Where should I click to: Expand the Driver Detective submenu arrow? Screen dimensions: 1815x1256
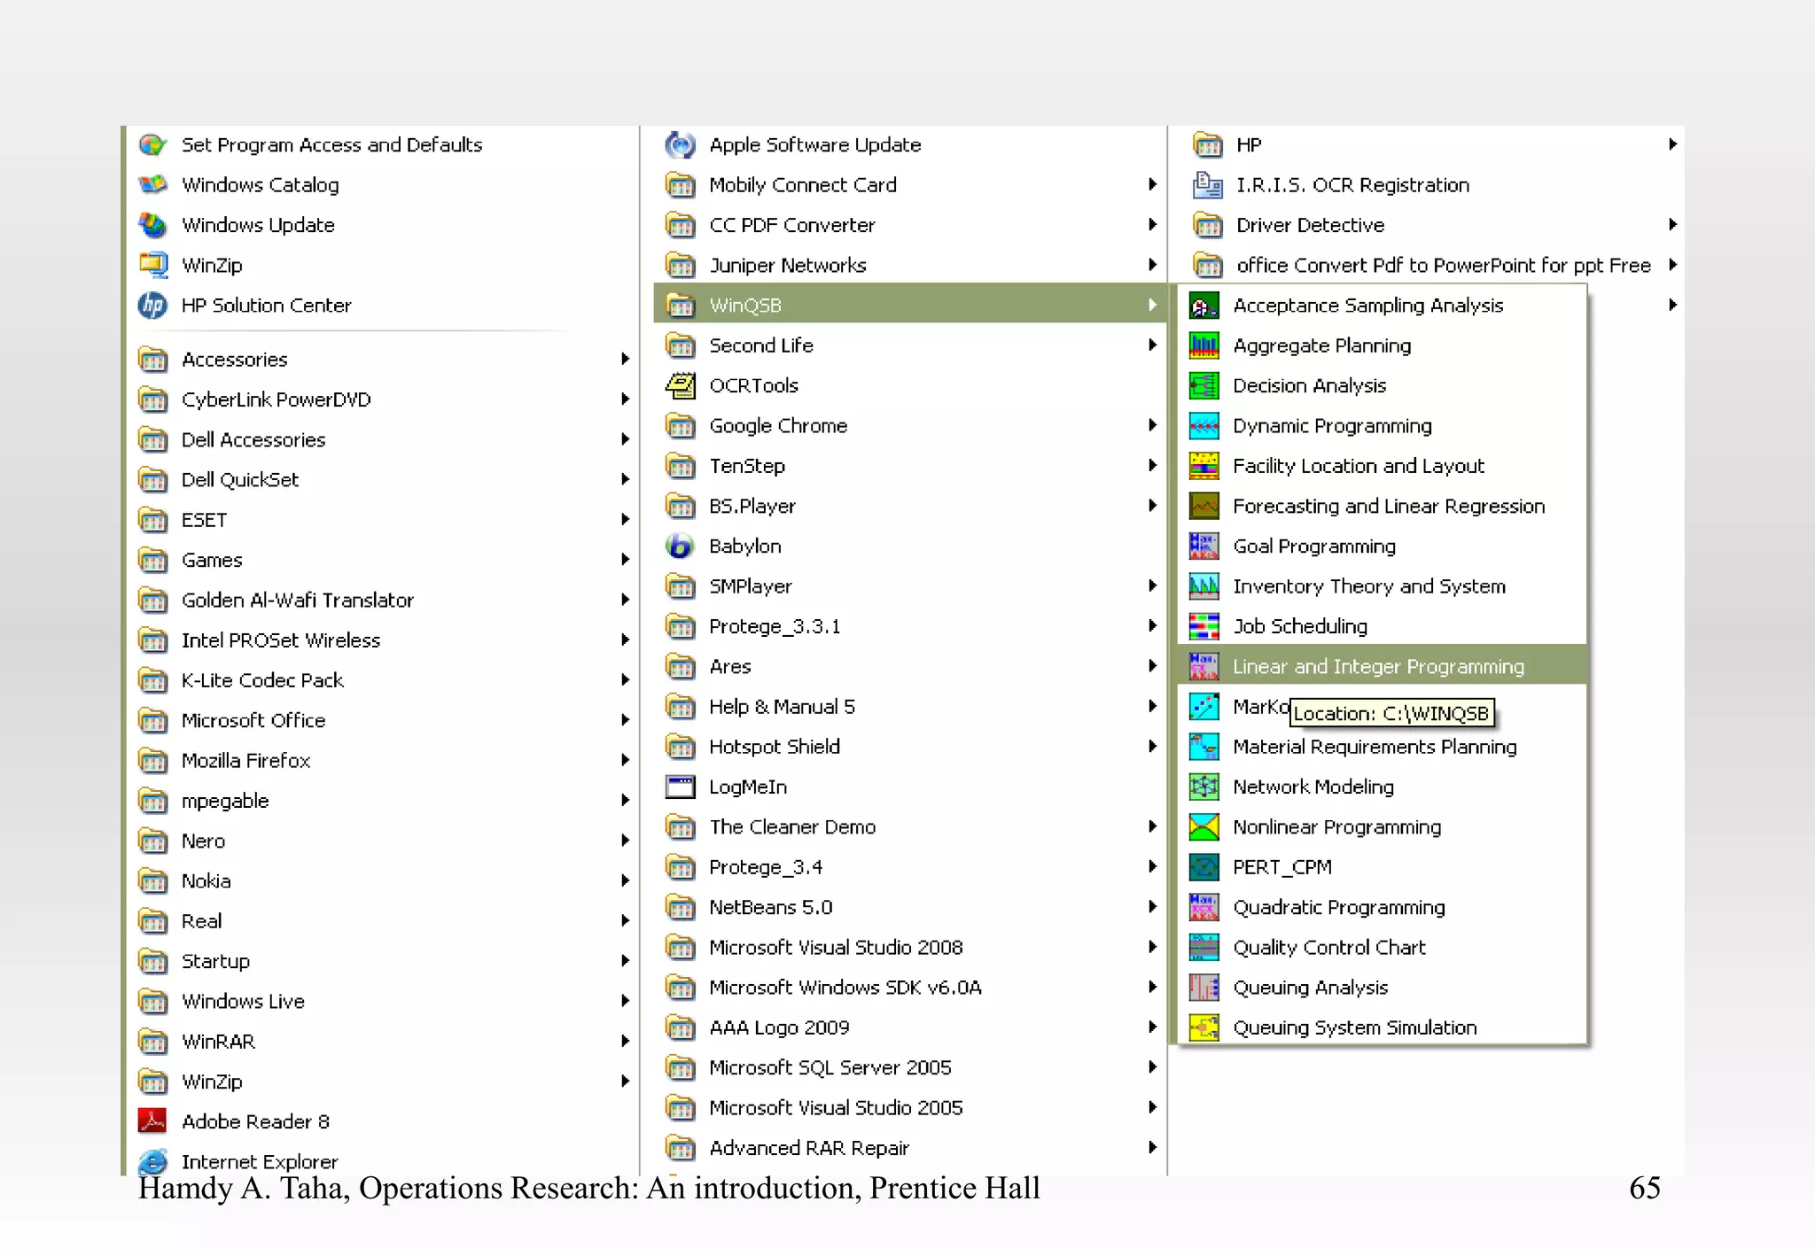pyautogui.click(x=1672, y=225)
